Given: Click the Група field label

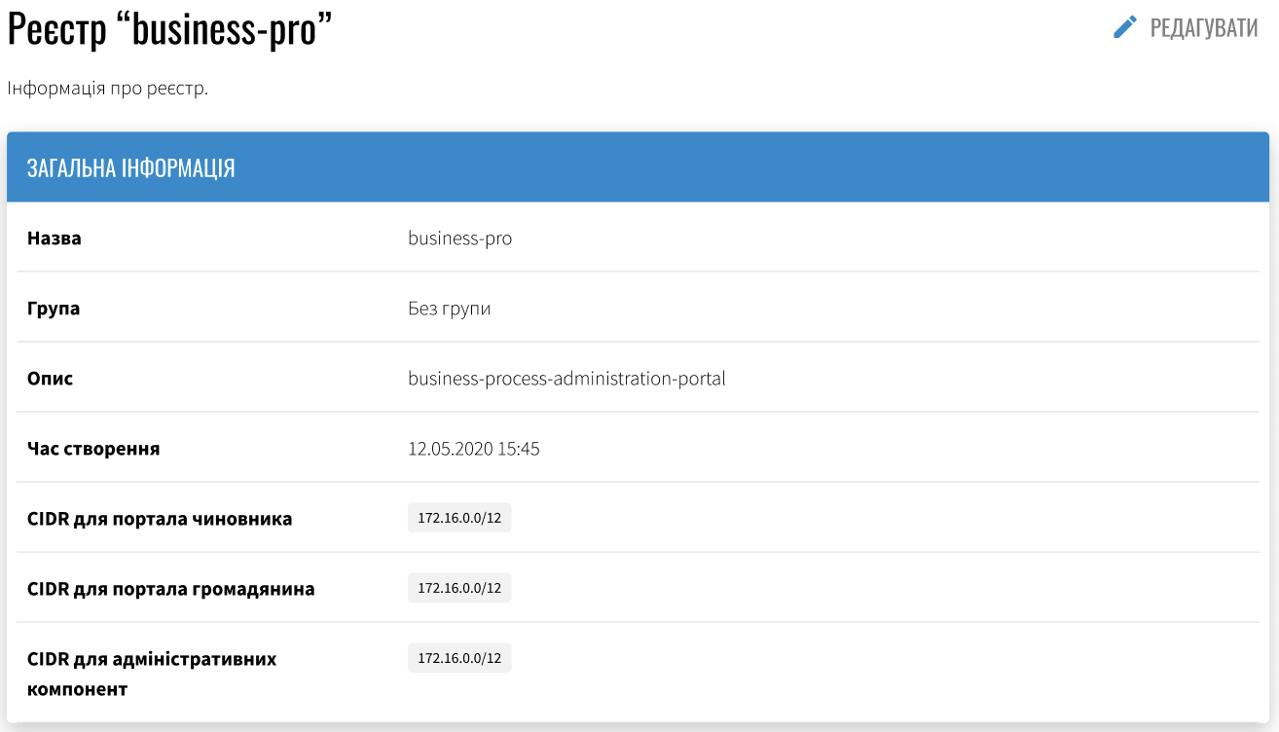Looking at the screenshot, I should pos(54,309).
